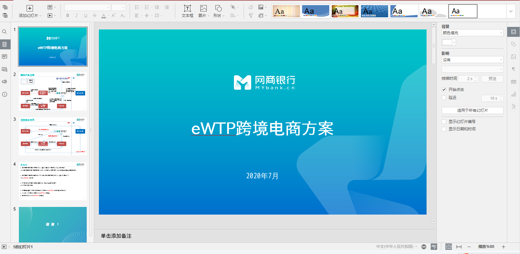Open the font color A swatch
This screenshot has height=254, width=520.
[104, 15]
